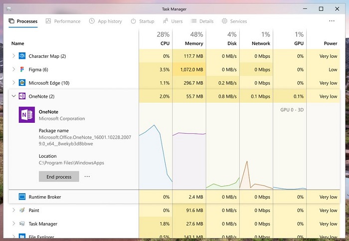The width and height of the screenshot is (349, 241).
Task: Open the Details tab
Action: (x=202, y=21)
